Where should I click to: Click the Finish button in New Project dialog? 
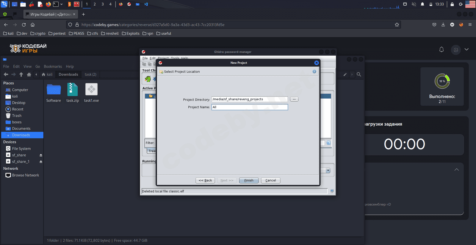pyautogui.click(x=249, y=180)
